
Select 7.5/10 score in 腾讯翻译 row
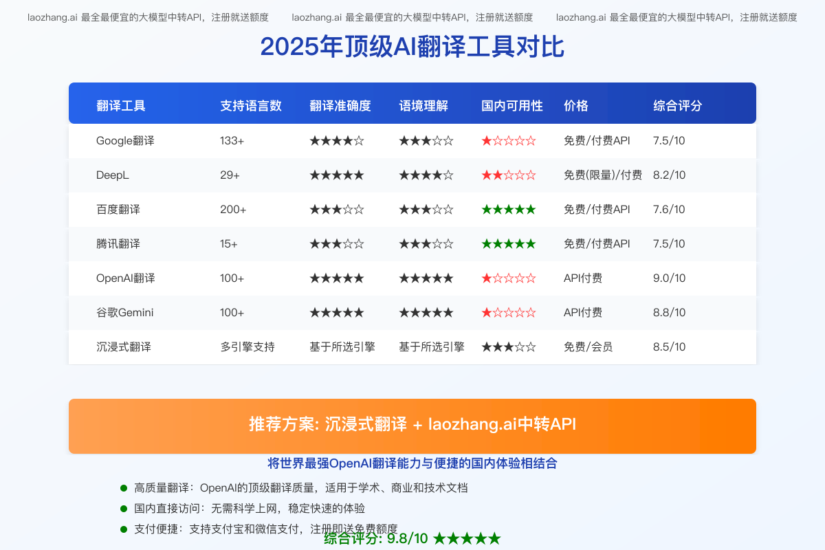point(669,244)
